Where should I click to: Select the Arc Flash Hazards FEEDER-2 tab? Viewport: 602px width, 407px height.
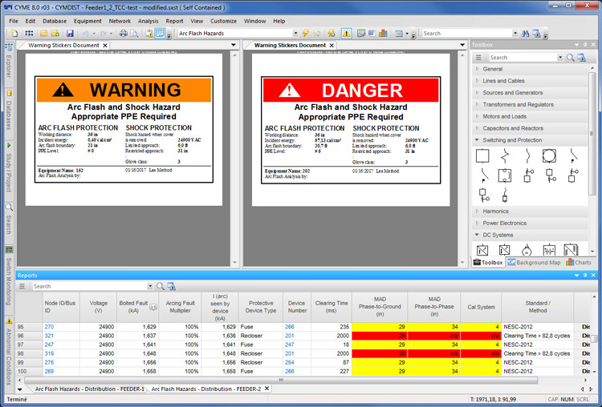coord(205,389)
